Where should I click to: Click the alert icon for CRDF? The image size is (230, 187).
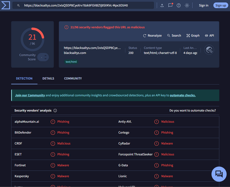tap(53, 143)
